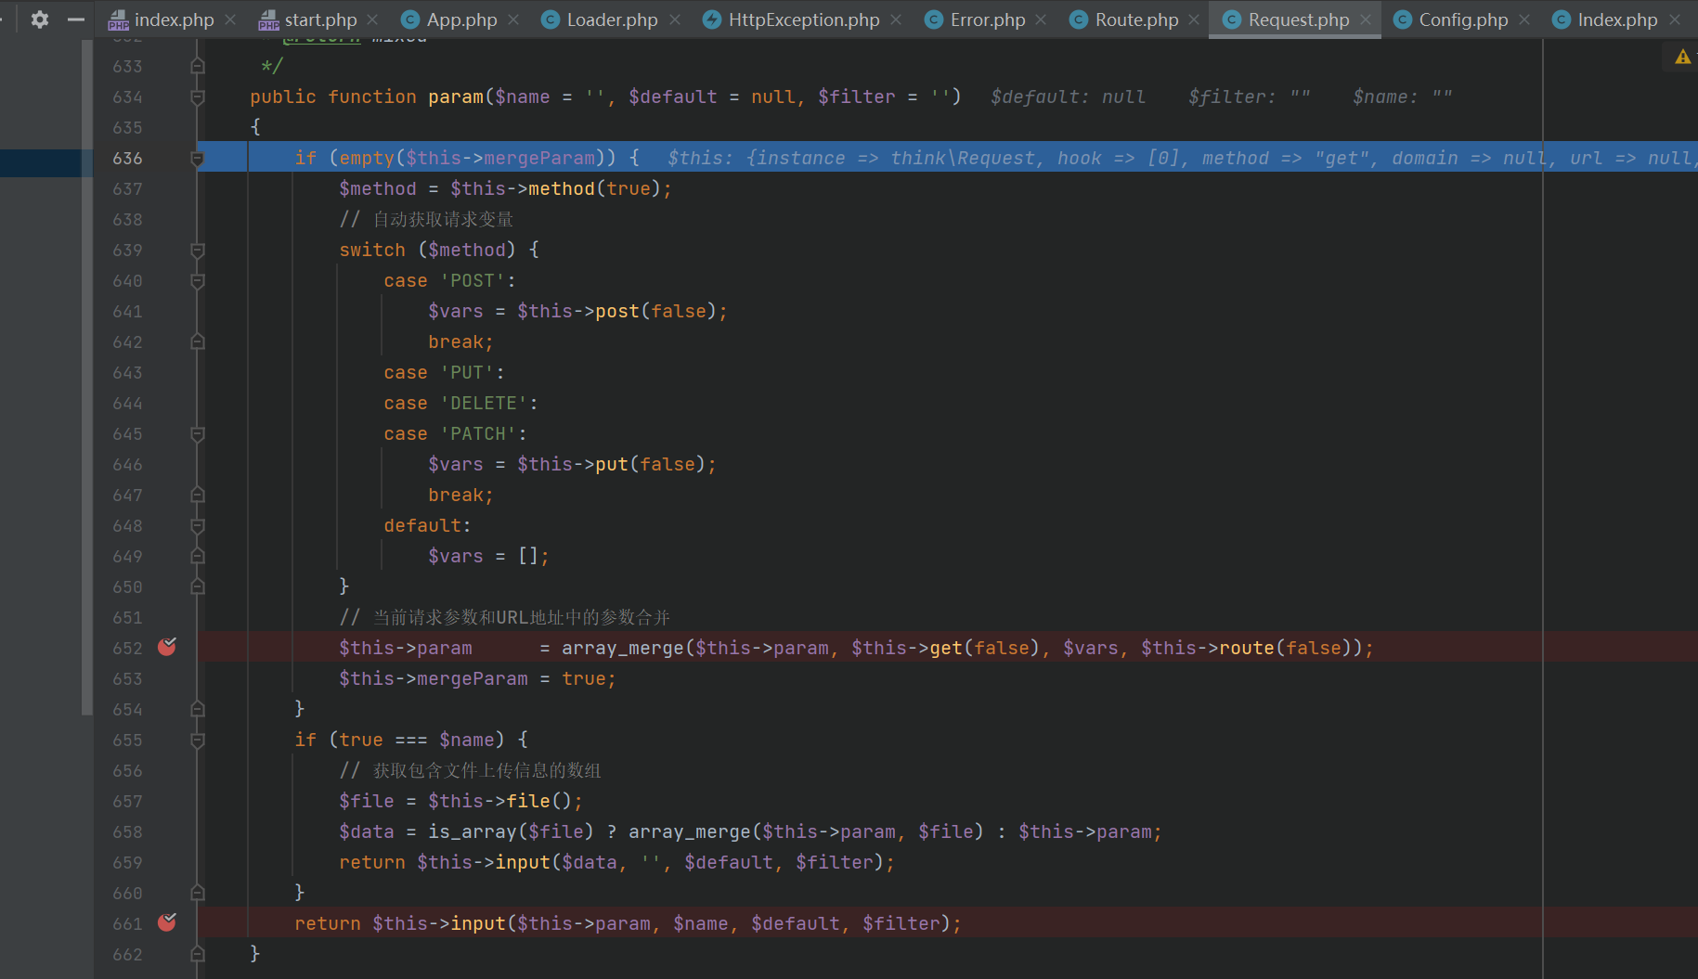
Task: Click the highlighted line number 636
Action: (127, 158)
